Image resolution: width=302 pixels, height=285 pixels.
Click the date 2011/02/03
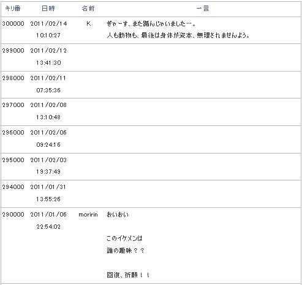48,160
